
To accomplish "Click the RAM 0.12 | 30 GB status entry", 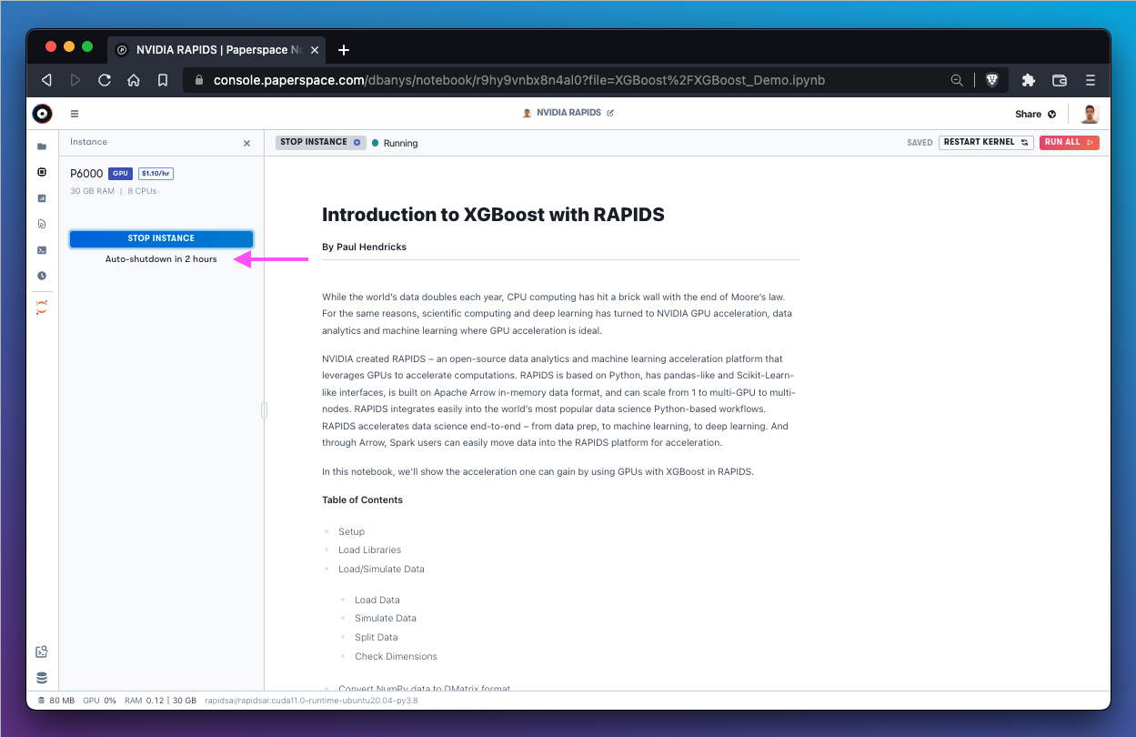I will coord(160,701).
